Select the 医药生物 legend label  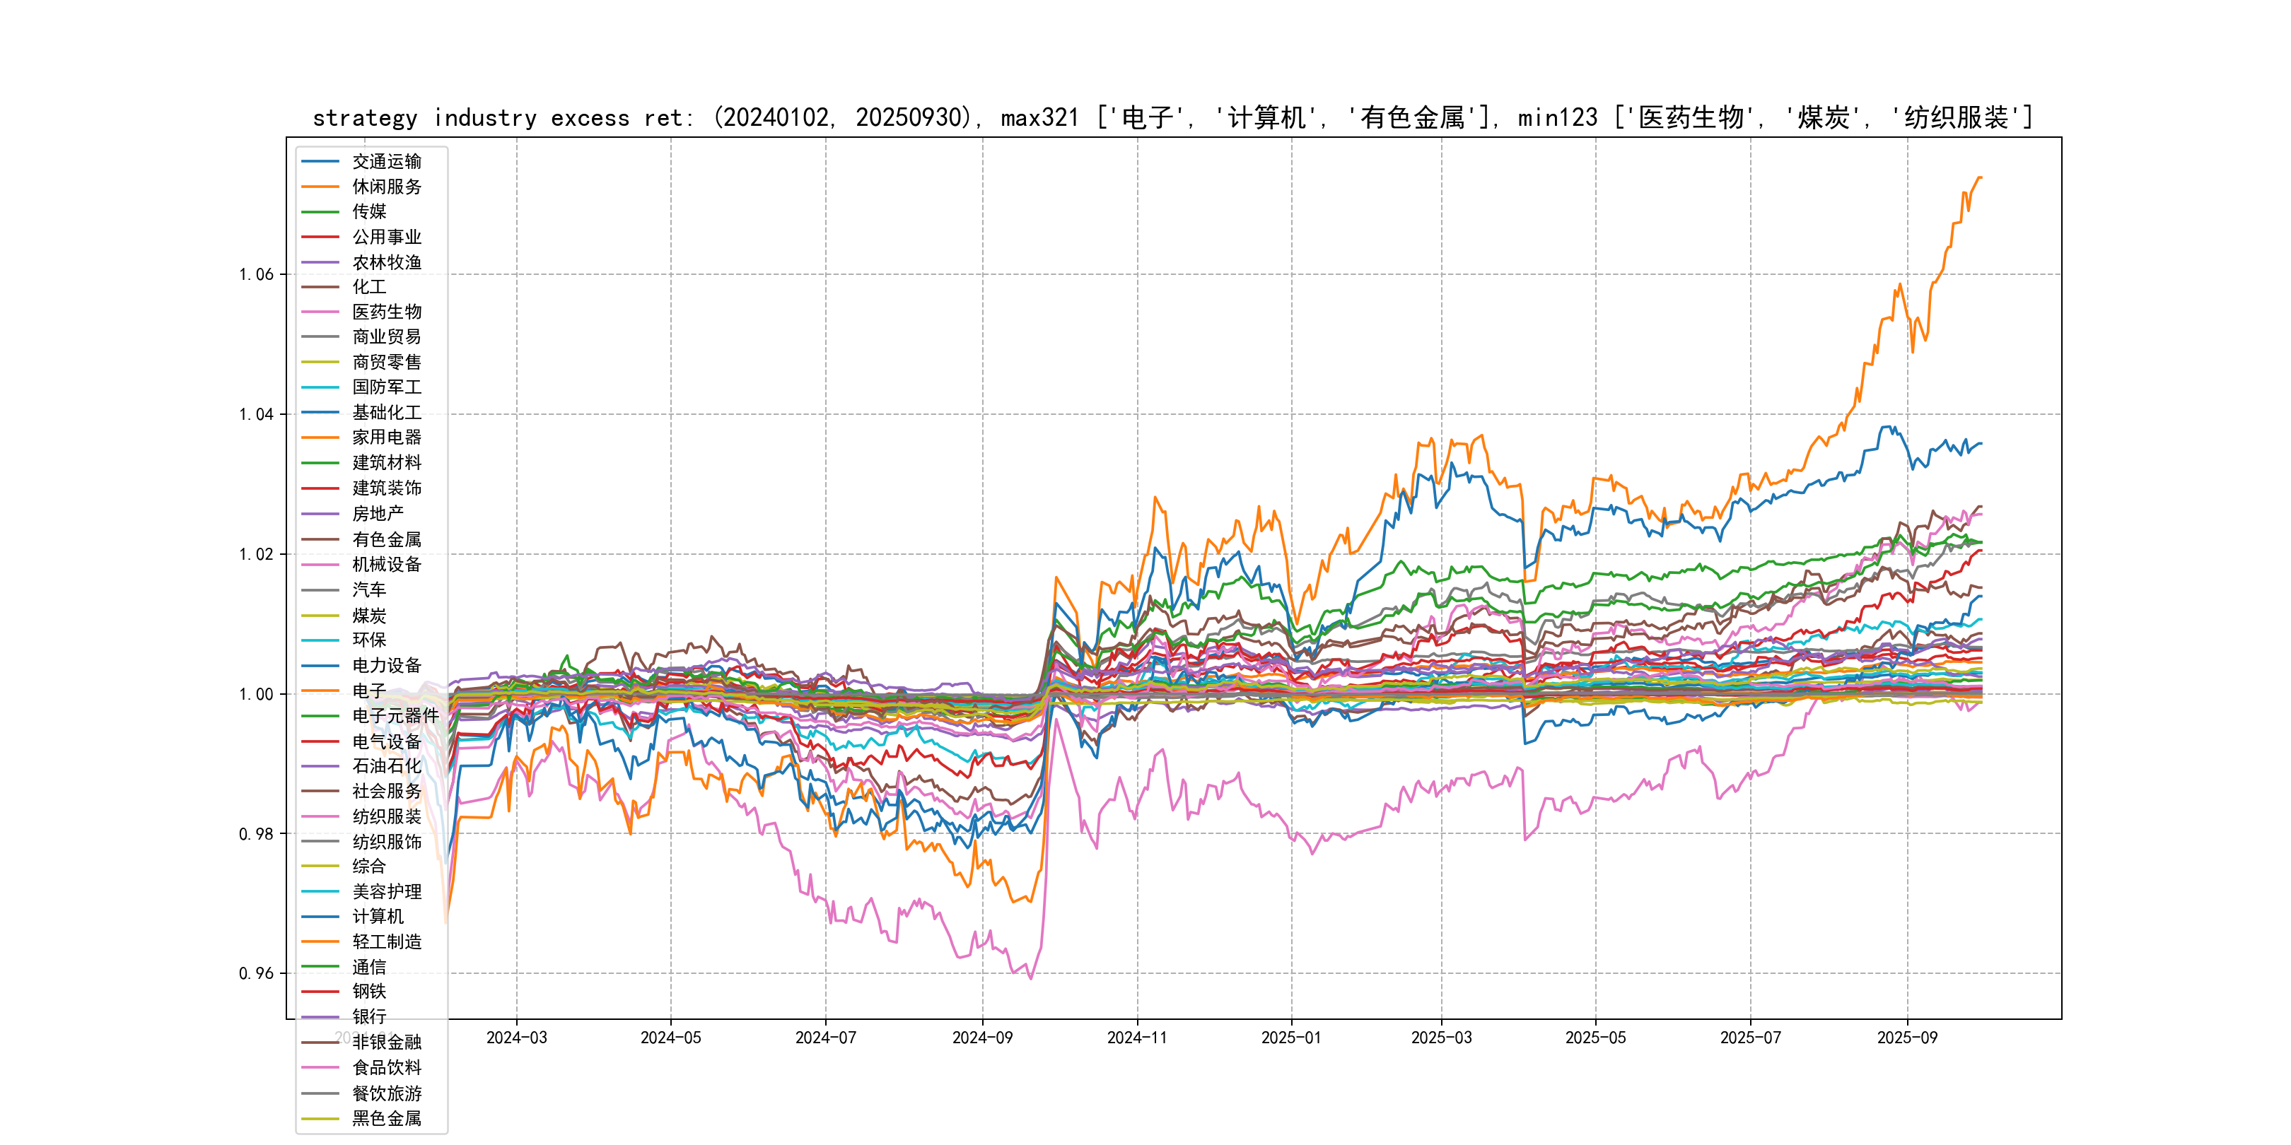(386, 312)
